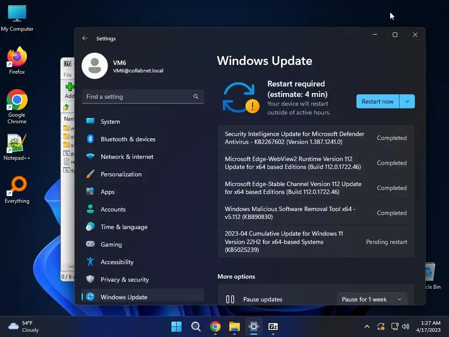Screen dimensions: 449x337
Task: Click the Find a setting search box
Action: pyautogui.click(x=143, y=97)
